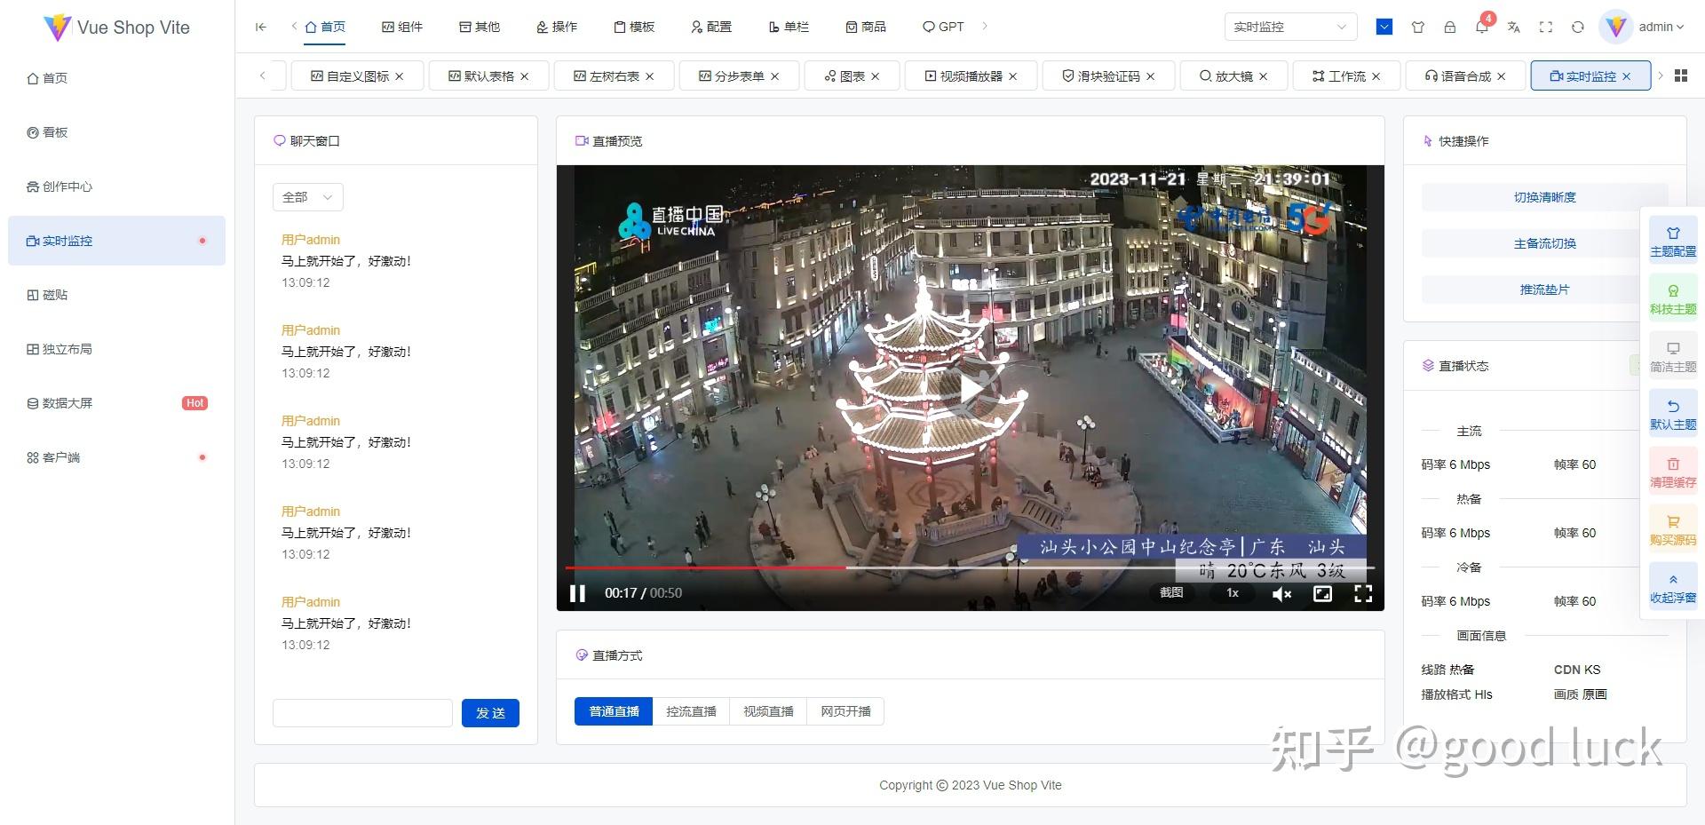Image resolution: width=1705 pixels, height=825 pixels.
Task: Toggle fullscreen mode in the header
Action: [1546, 28]
